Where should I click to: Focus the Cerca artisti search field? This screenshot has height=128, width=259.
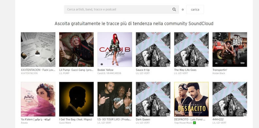click(121, 9)
